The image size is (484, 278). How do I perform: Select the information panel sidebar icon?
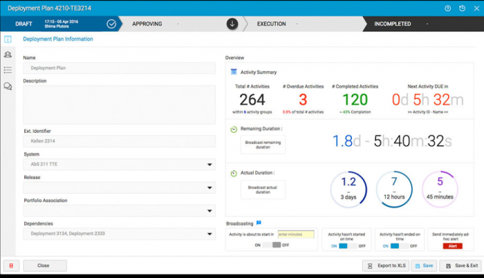click(x=8, y=39)
